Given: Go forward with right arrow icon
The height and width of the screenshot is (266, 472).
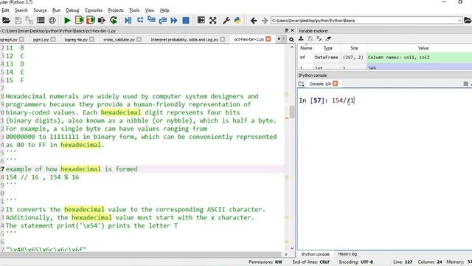Looking at the screenshot, I should [x=264, y=21].
